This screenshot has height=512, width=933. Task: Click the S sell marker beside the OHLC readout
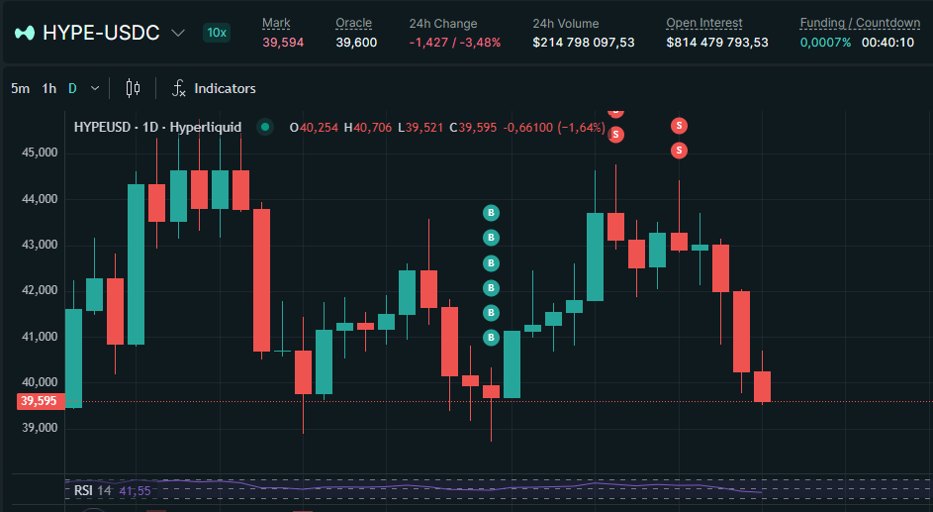pyautogui.click(x=615, y=135)
